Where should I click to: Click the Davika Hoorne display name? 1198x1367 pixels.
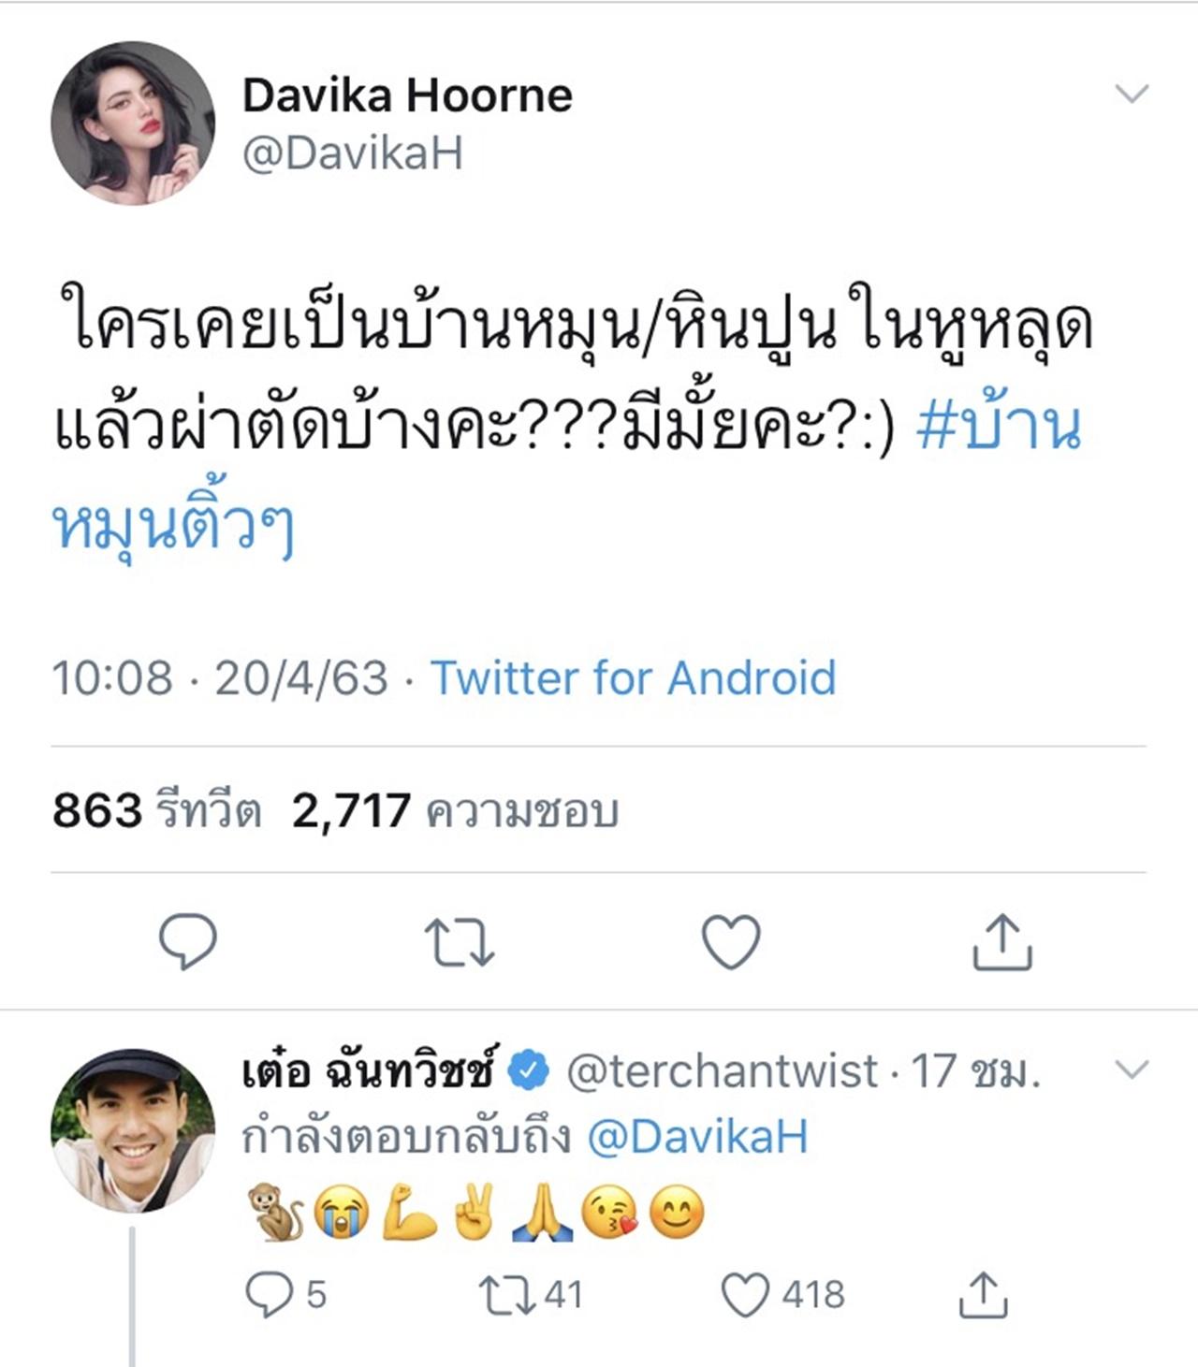(x=407, y=95)
